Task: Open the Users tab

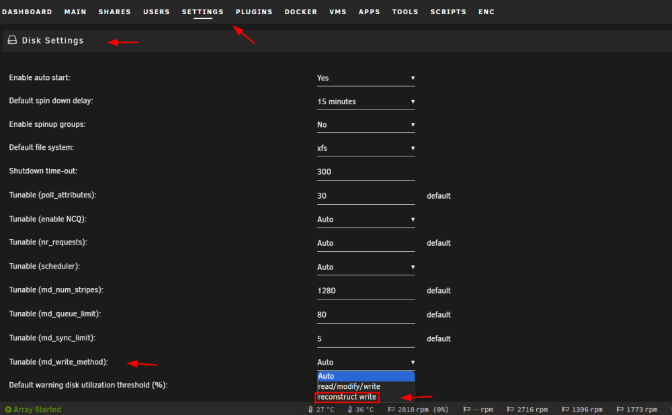Action: 157,11
